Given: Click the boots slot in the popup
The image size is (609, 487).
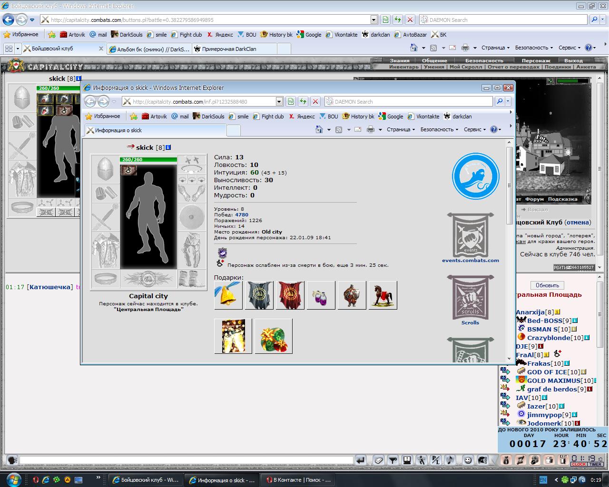Looking at the screenshot, I should pyautogui.click(x=192, y=279).
